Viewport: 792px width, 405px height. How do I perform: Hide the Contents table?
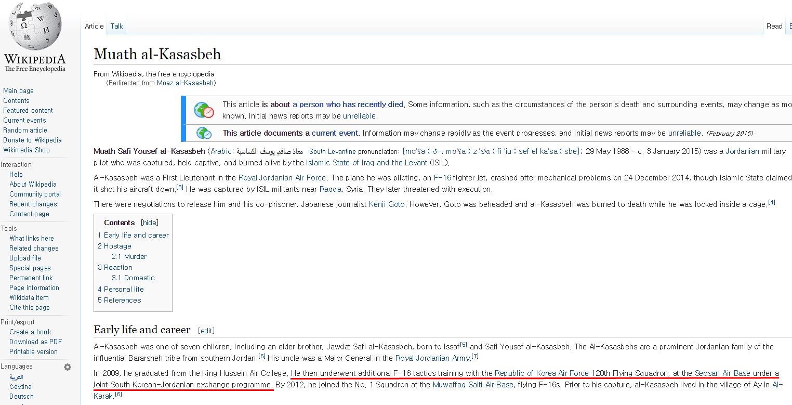(x=150, y=223)
